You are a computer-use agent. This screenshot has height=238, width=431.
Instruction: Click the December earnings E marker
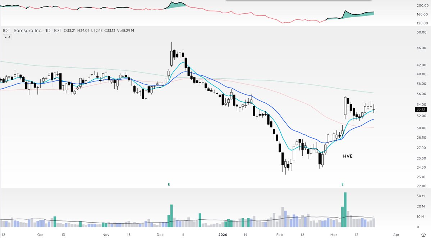169,185
